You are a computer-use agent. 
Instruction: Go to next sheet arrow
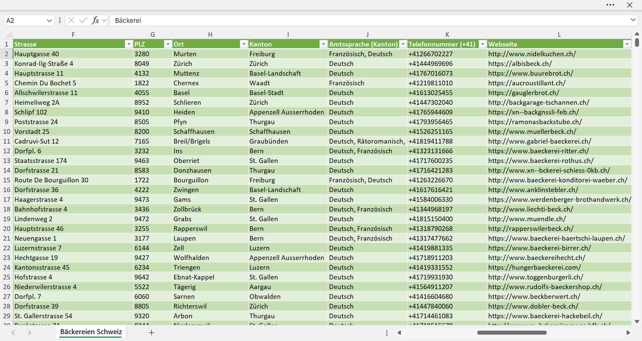click(29, 333)
